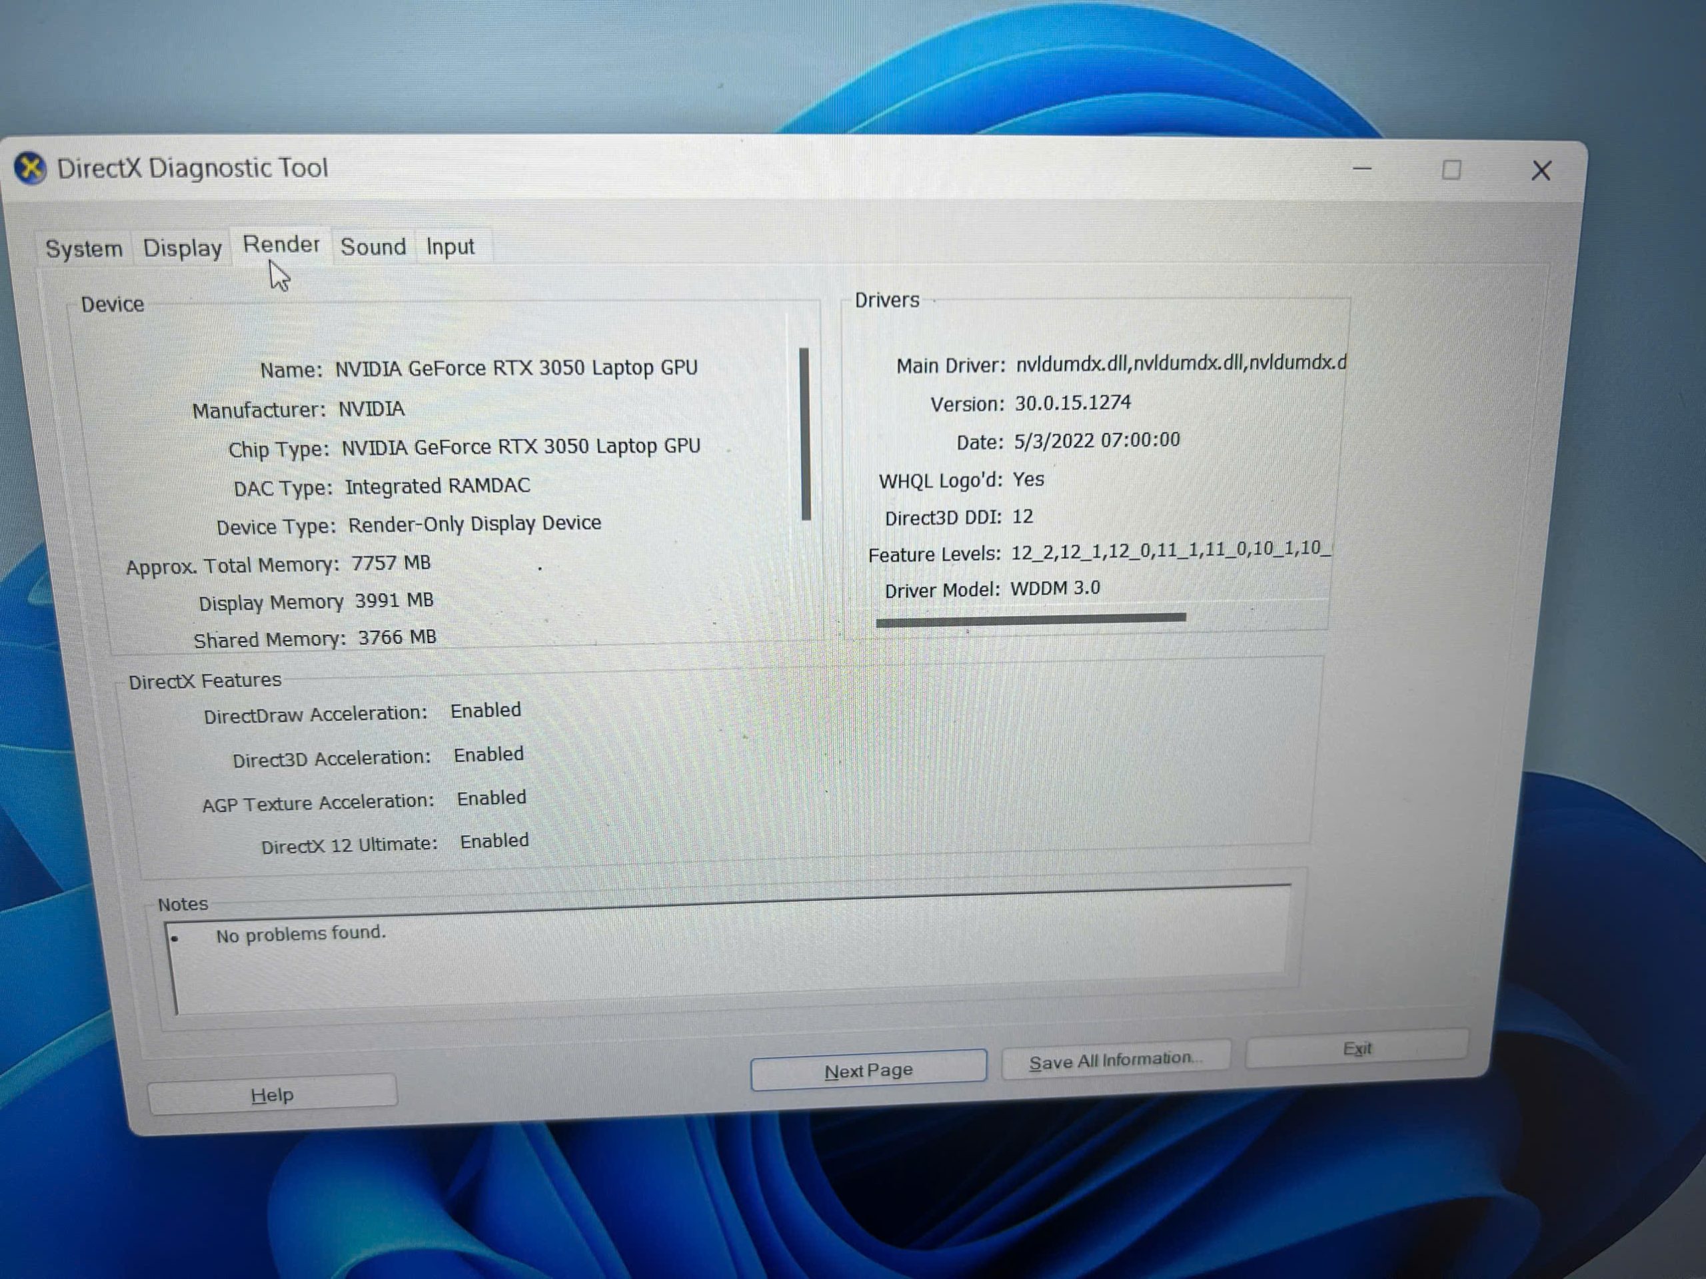Exit the diagnostic tool
The height and width of the screenshot is (1279, 1706).
pyautogui.click(x=1357, y=1049)
